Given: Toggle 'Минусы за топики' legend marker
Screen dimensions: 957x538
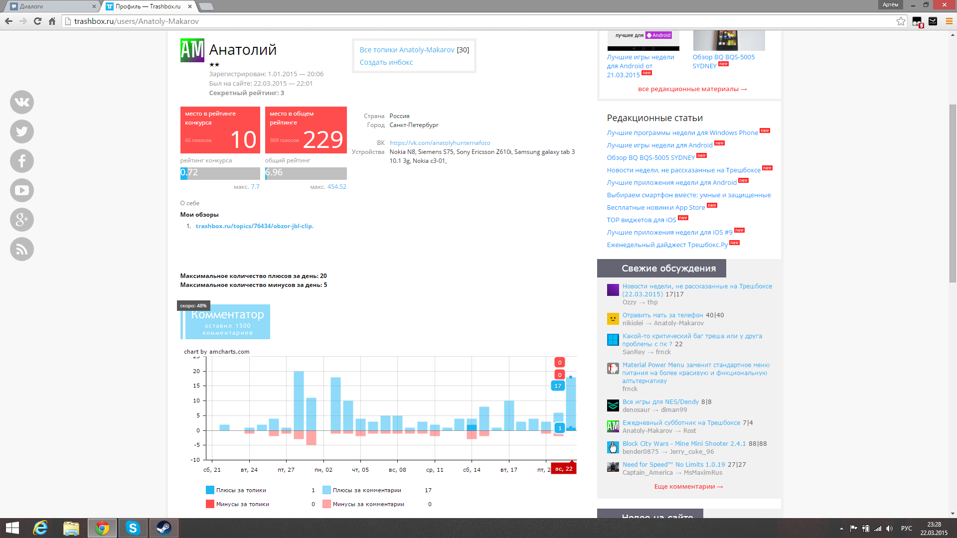Looking at the screenshot, I should pyautogui.click(x=210, y=504).
